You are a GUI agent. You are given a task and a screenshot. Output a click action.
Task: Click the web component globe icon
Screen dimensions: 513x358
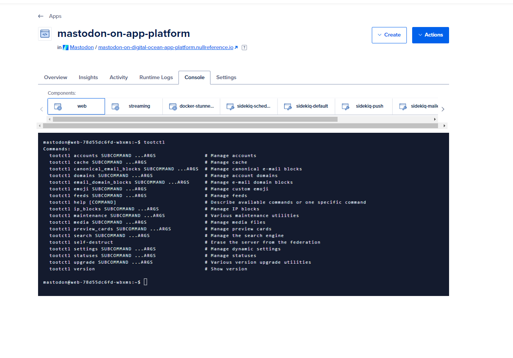58,107
